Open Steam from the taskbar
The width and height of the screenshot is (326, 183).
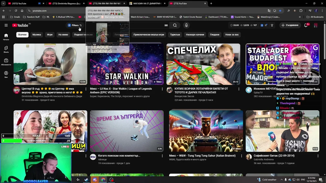tap(86, 180)
